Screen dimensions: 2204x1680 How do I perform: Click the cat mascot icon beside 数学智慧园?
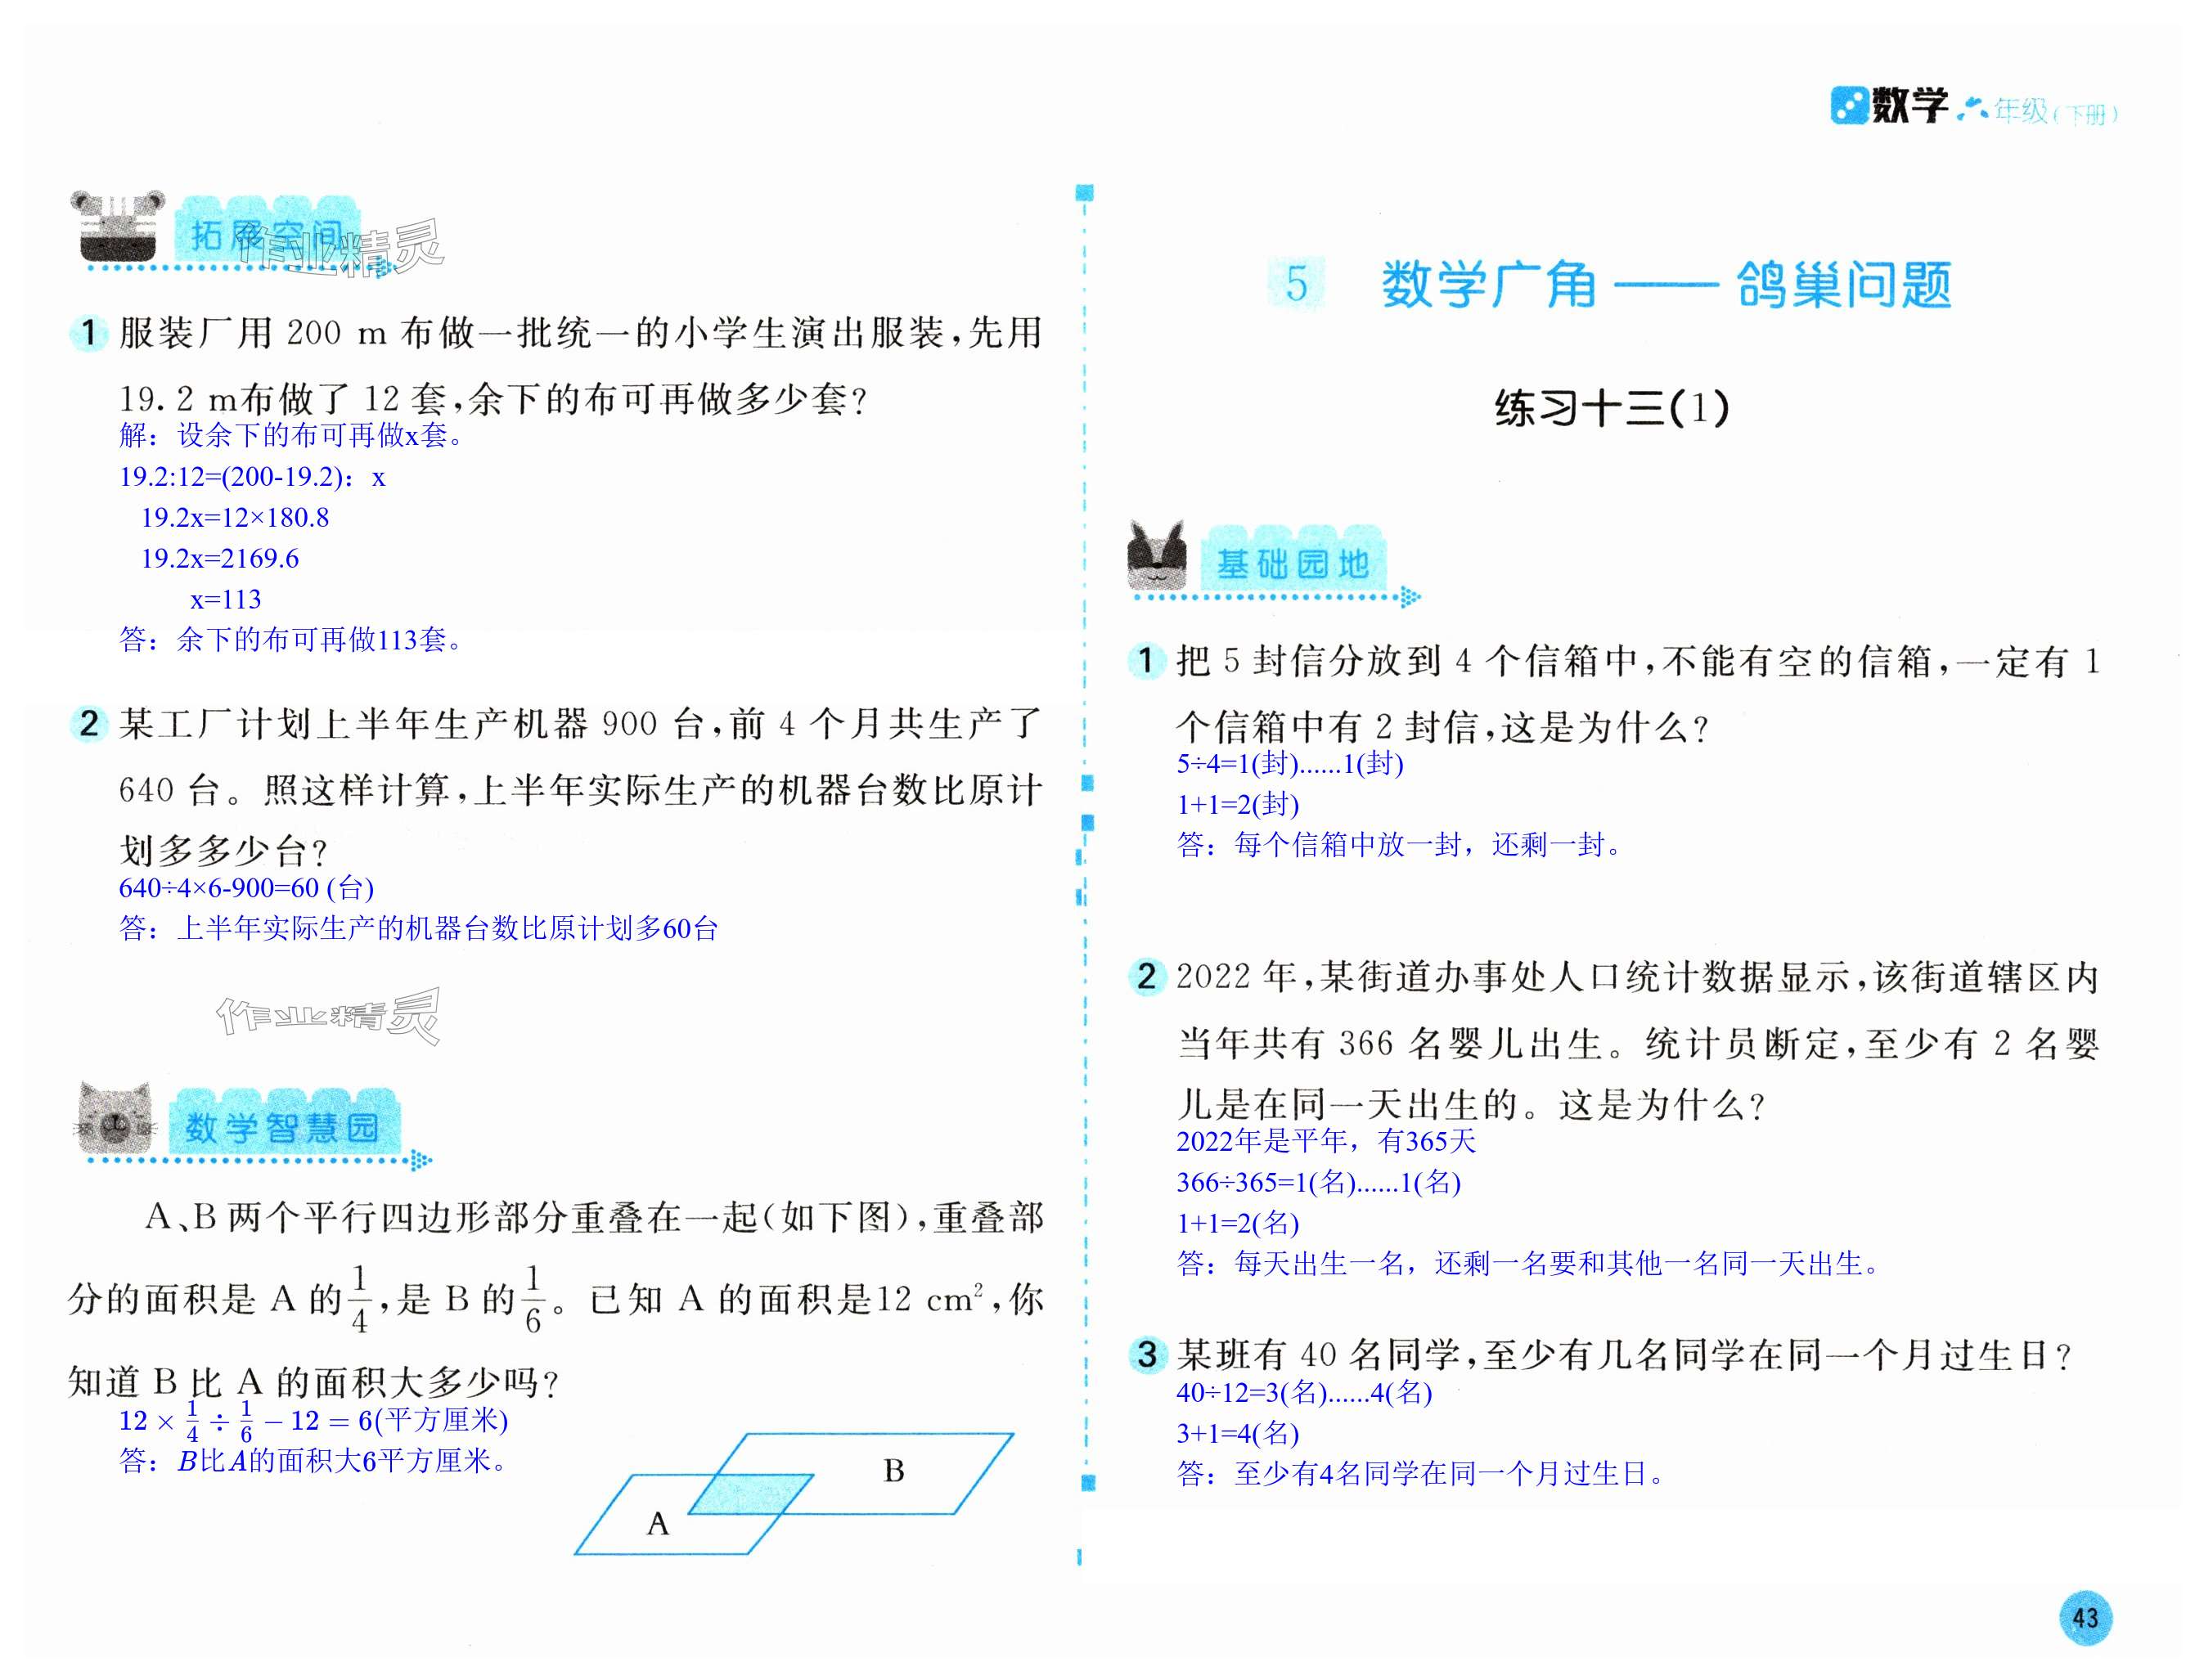click(x=116, y=1118)
